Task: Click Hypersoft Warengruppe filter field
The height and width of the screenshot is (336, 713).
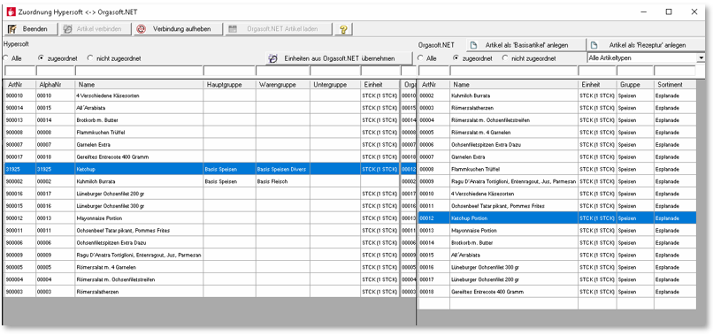Action: [x=283, y=71]
